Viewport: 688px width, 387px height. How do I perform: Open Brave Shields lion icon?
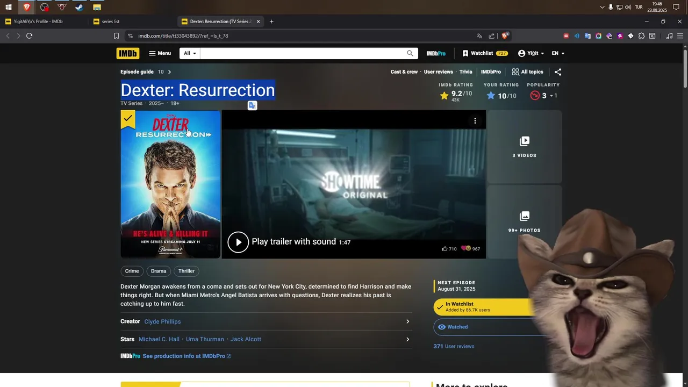pos(505,36)
